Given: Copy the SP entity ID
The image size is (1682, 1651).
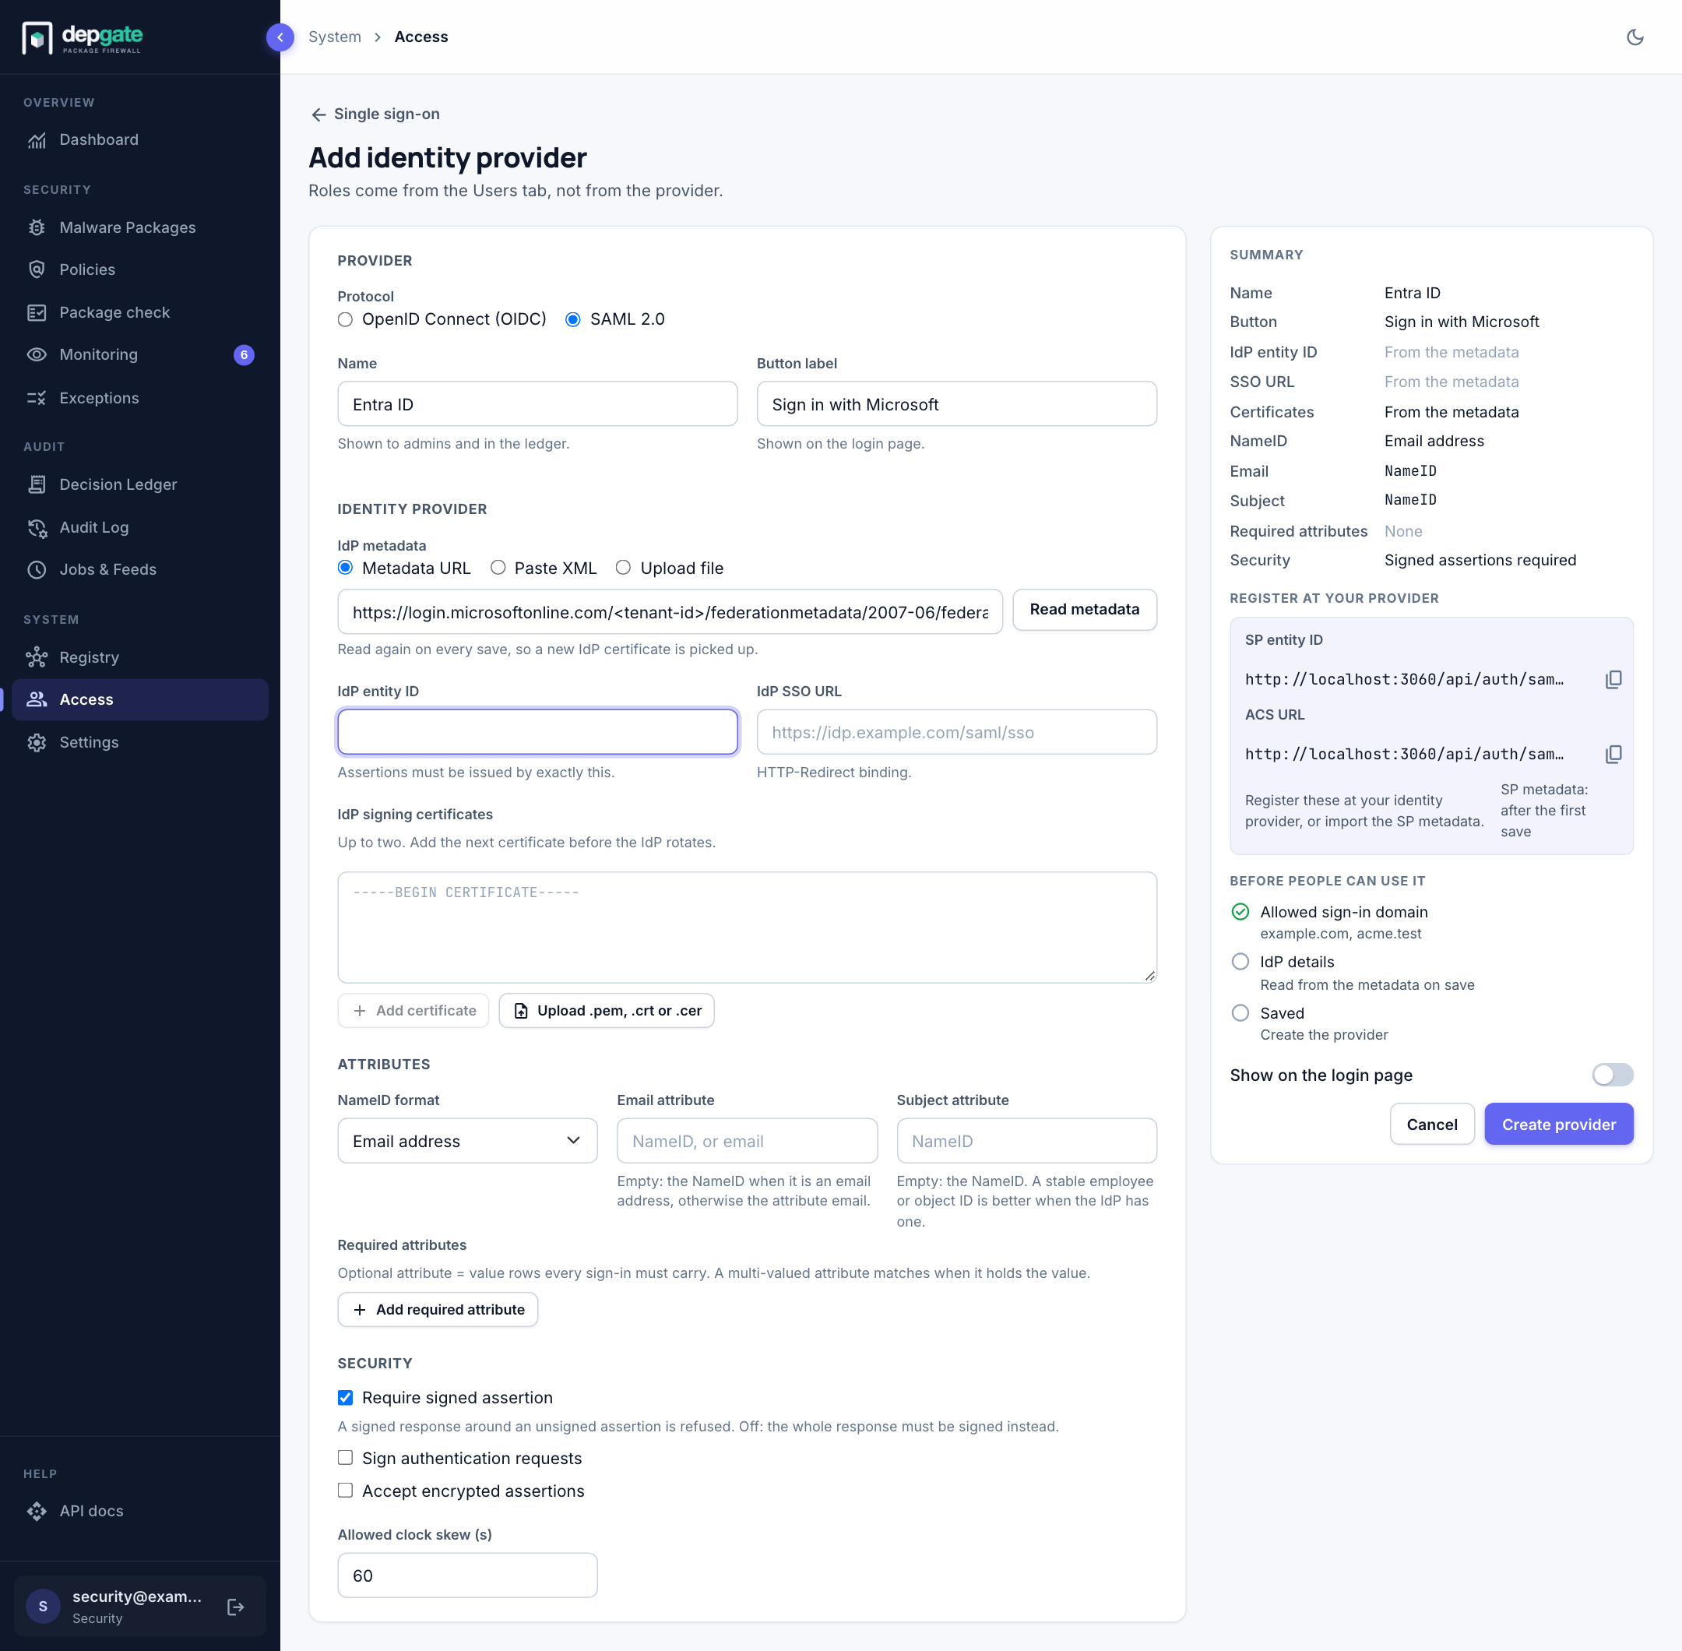Looking at the screenshot, I should coord(1613,680).
